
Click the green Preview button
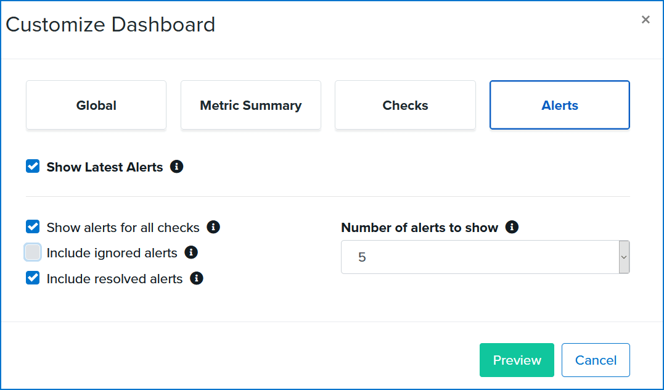(x=517, y=360)
